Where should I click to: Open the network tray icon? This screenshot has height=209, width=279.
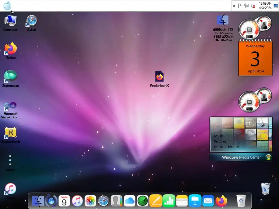pyautogui.click(x=246, y=6)
